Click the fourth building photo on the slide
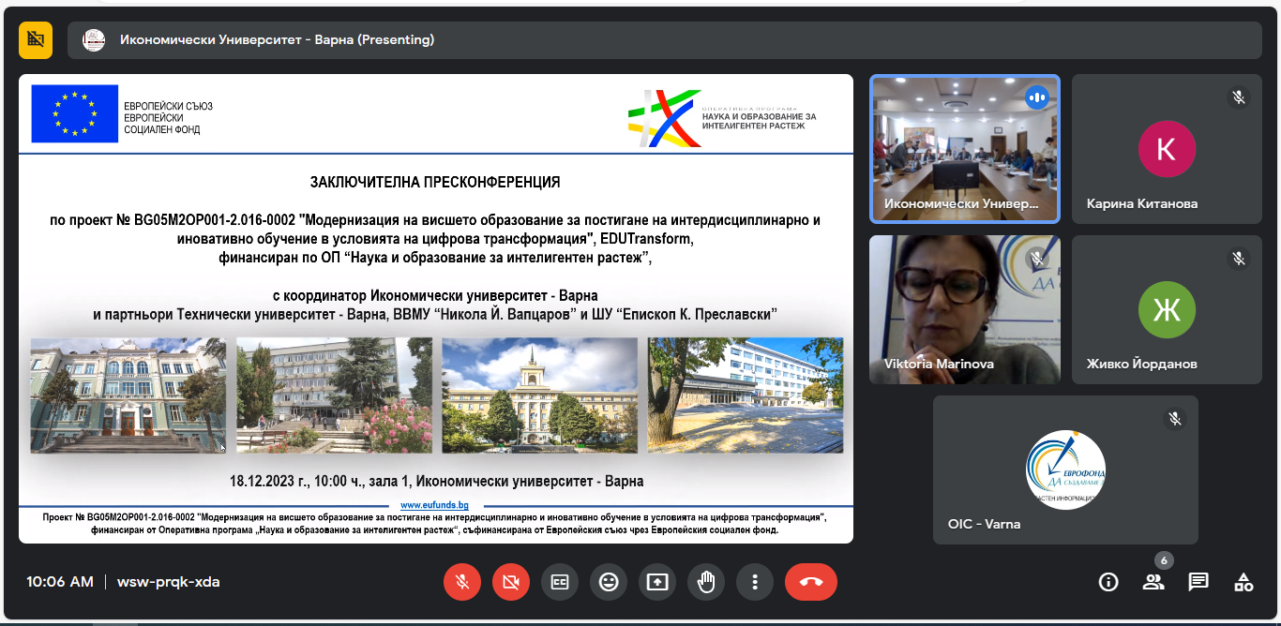1281x626 pixels. click(x=746, y=395)
